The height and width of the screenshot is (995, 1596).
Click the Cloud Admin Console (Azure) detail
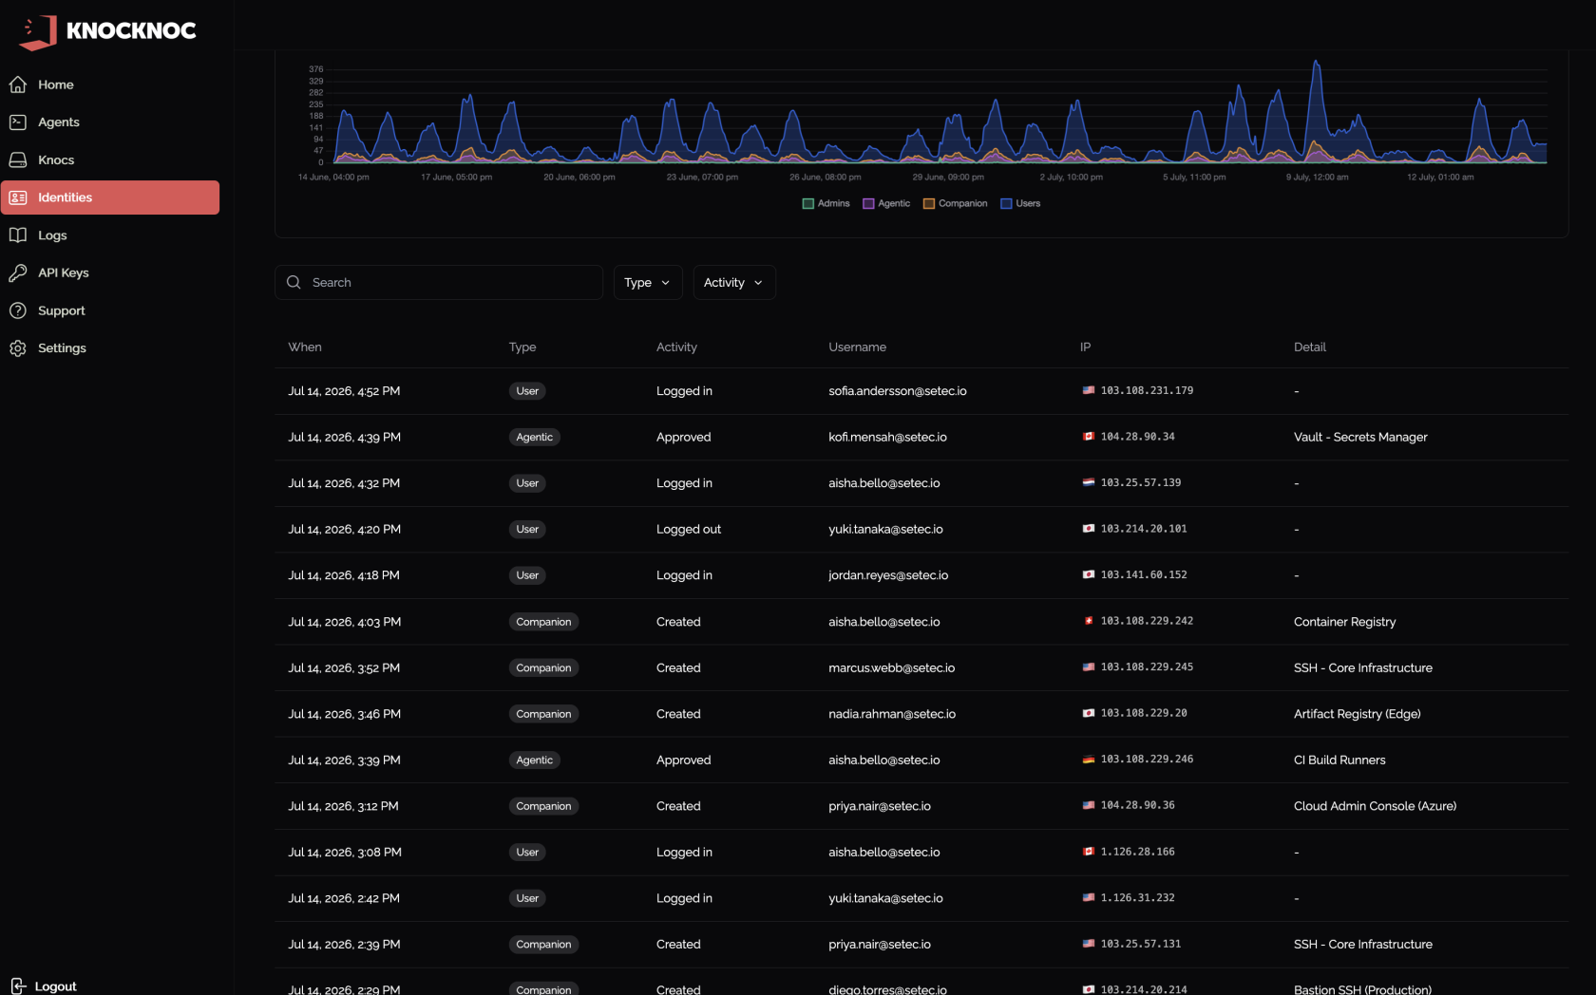click(x=1375, y=806)
